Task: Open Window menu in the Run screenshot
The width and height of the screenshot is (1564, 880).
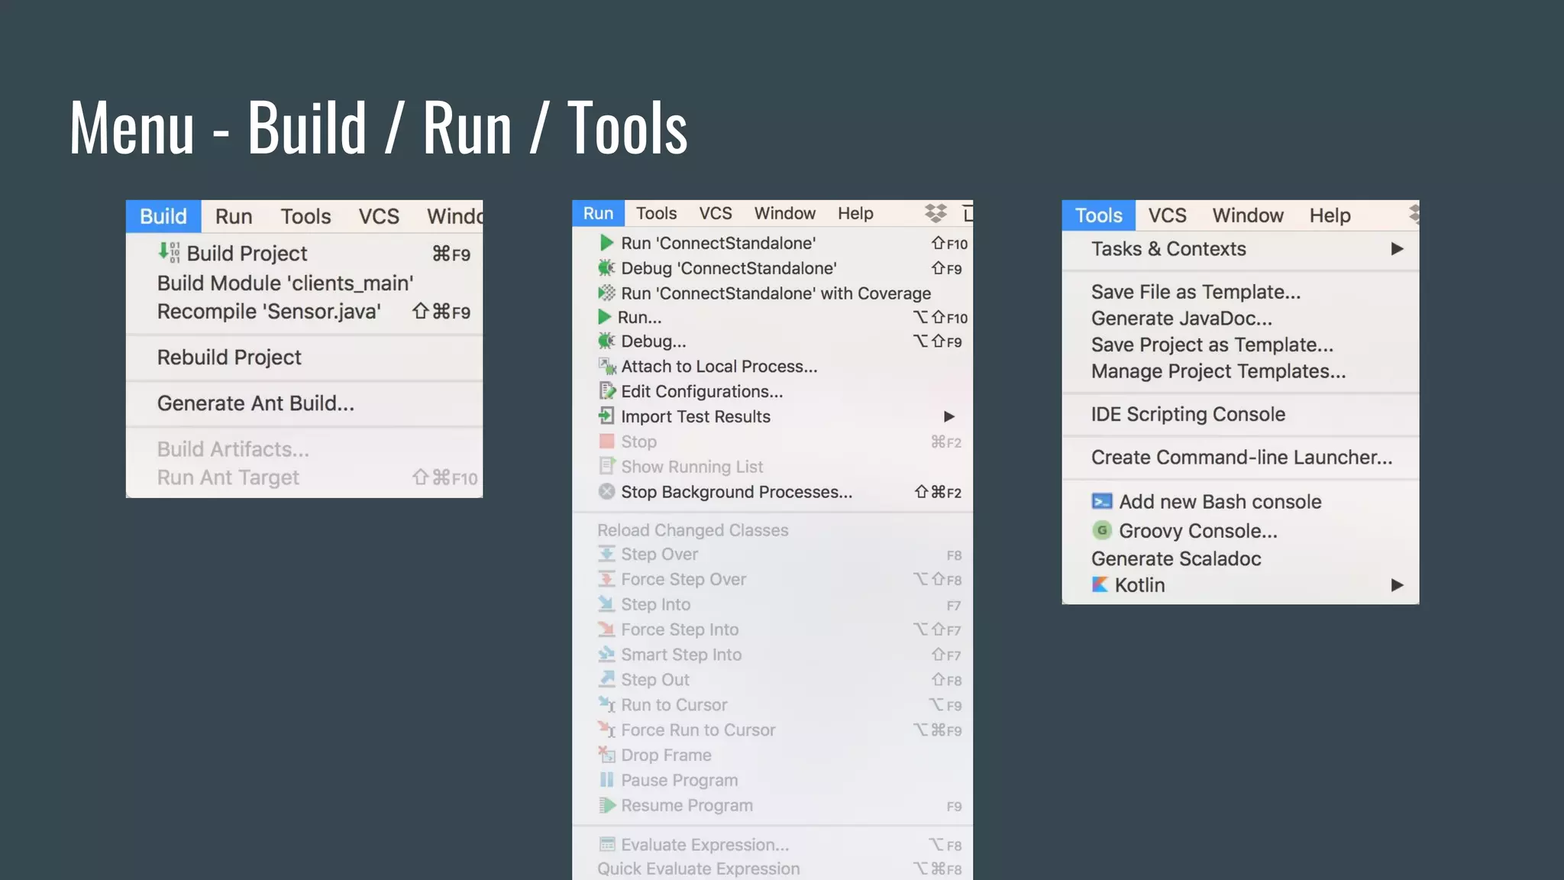Action: pyautogui.click(x=785, y=213)
